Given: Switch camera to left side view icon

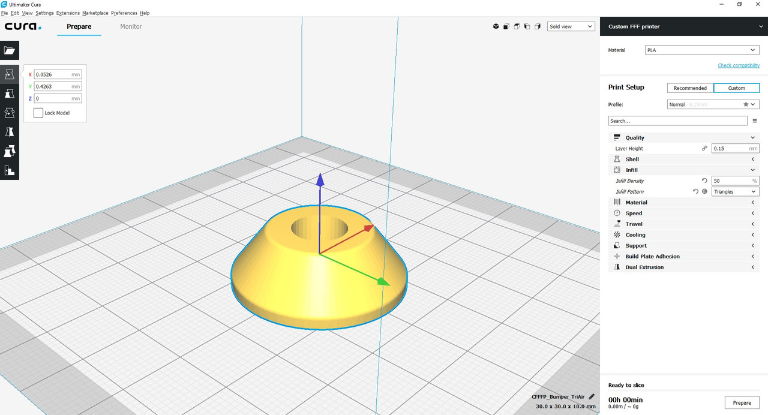Looking at the screenshot, I should tap(527, 26).
